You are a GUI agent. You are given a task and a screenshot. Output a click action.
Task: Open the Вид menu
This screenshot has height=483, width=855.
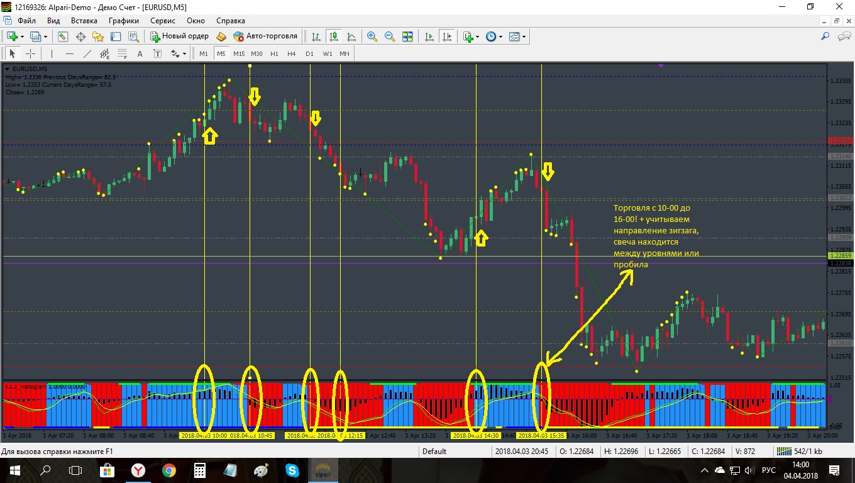click(53, 21)
